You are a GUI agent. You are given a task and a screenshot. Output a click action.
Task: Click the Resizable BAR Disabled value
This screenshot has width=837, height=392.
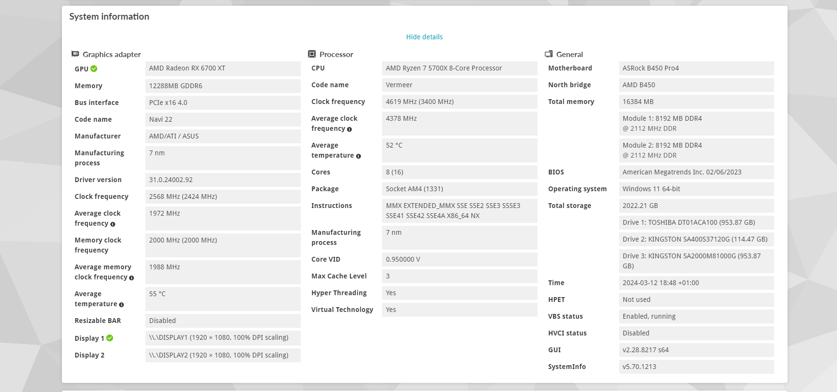click(x=223, y=321)
